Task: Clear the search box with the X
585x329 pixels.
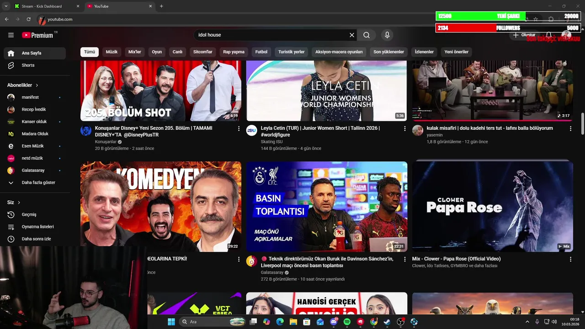Action: coord(352,35)
